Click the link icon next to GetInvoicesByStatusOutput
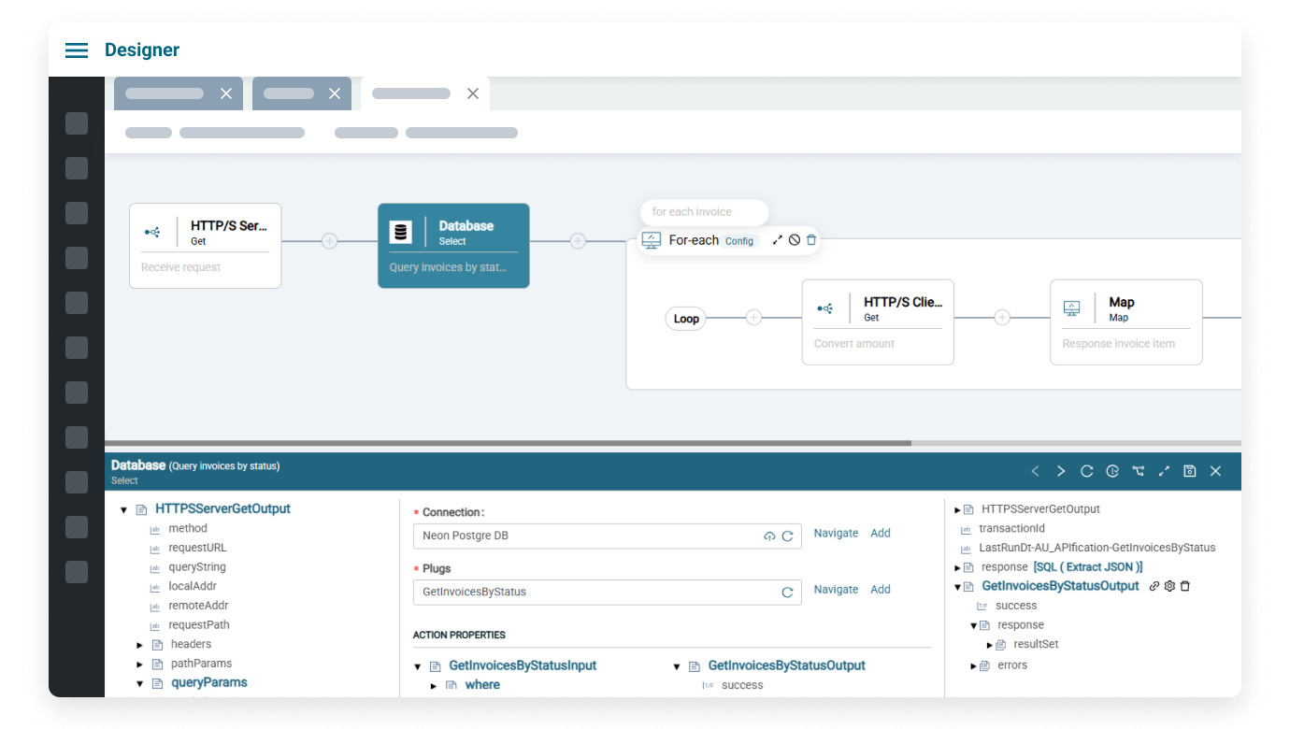 click(1154, 586)
